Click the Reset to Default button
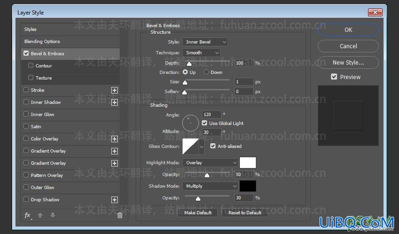The image size is (399, 234). [245, 212]
